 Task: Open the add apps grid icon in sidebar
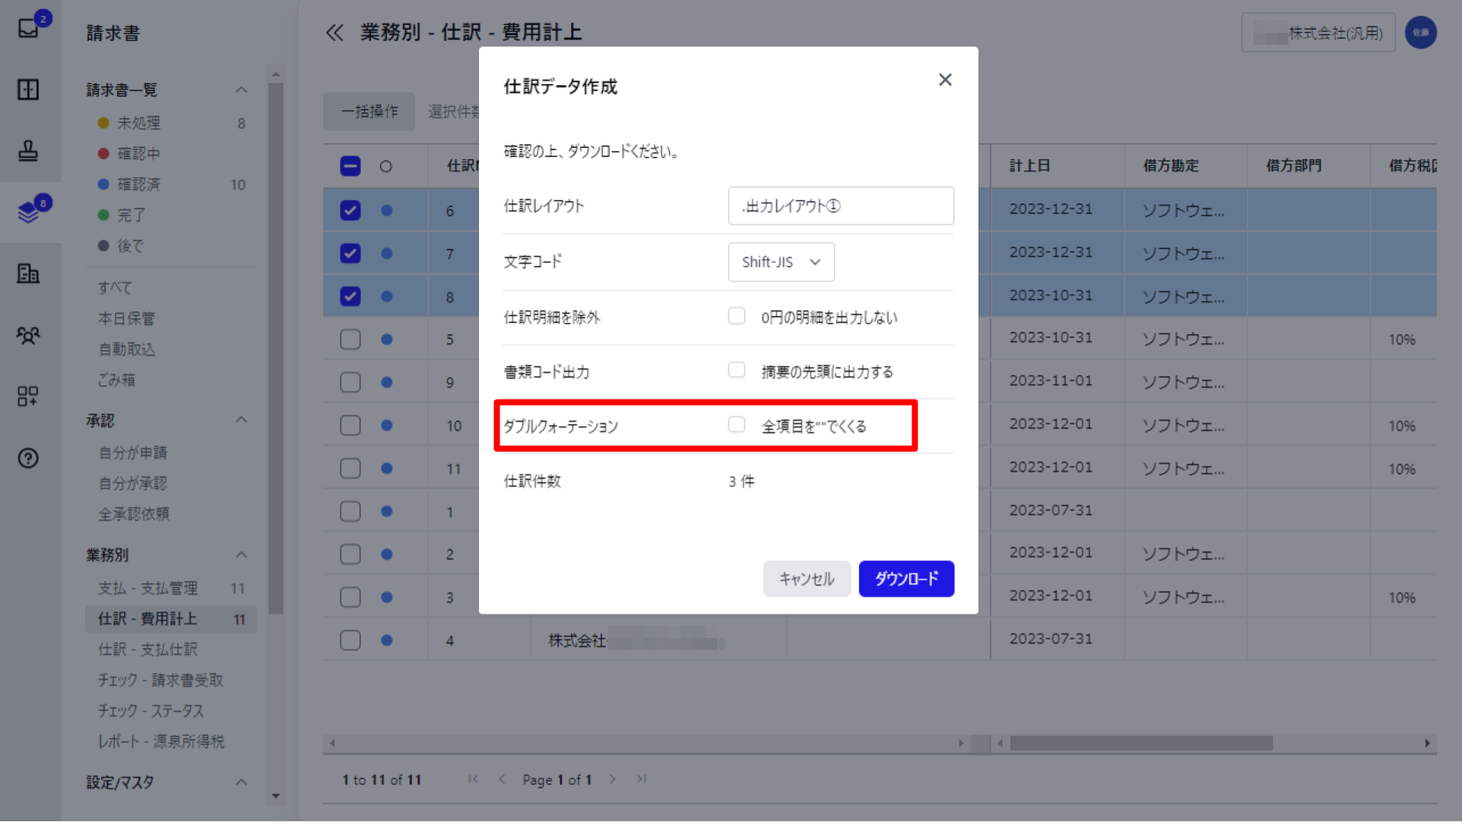pos(28,396)
